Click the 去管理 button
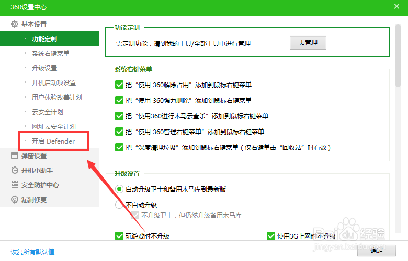Viewport: 408px width, 261px height. 308,43
